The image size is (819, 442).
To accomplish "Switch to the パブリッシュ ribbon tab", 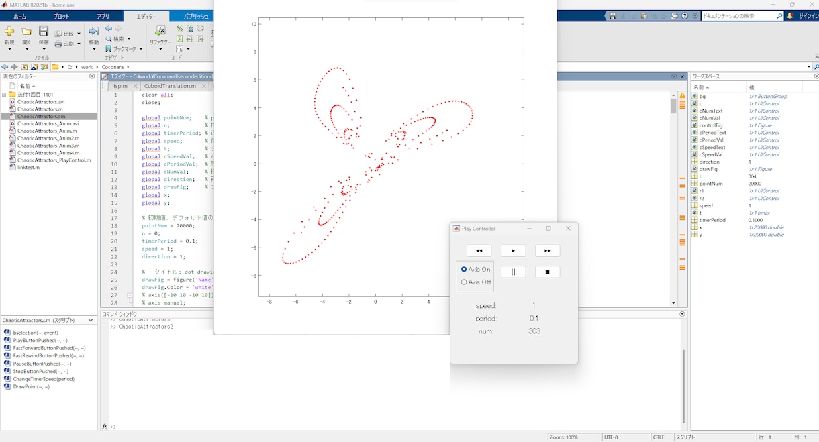I will pos(196,16).
